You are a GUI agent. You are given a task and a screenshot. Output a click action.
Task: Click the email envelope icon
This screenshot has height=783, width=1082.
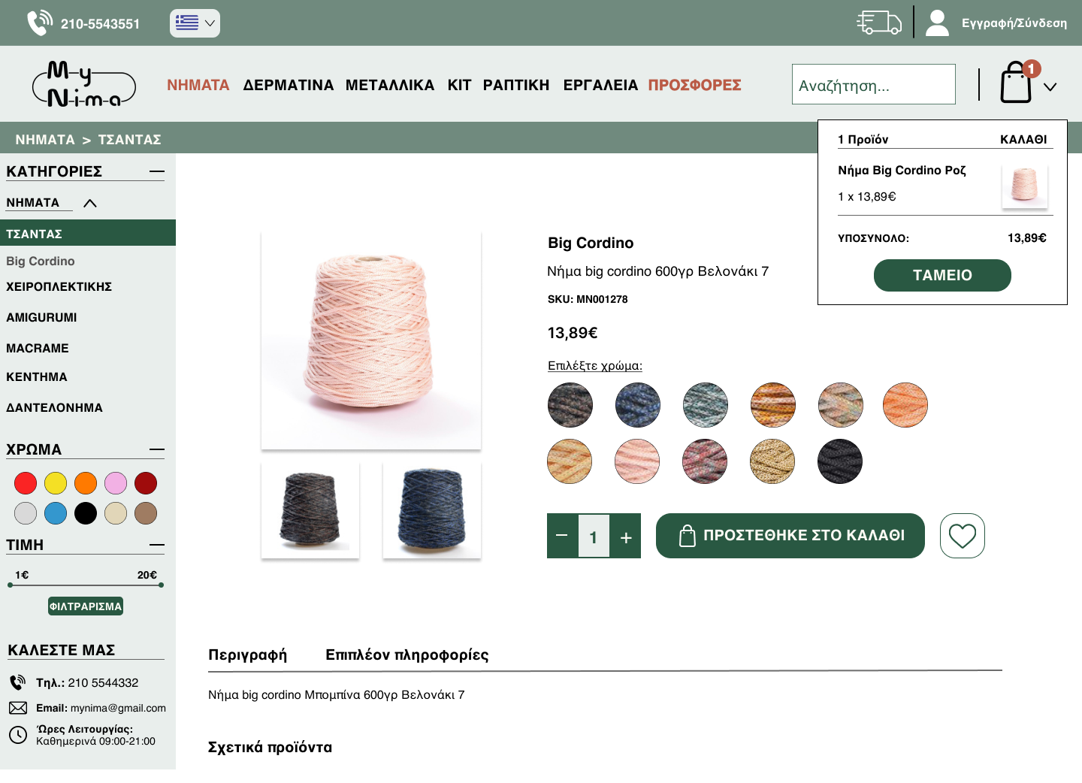point(18,708)
